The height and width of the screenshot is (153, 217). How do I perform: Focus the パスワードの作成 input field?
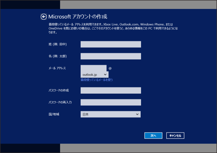click(111, 90)
